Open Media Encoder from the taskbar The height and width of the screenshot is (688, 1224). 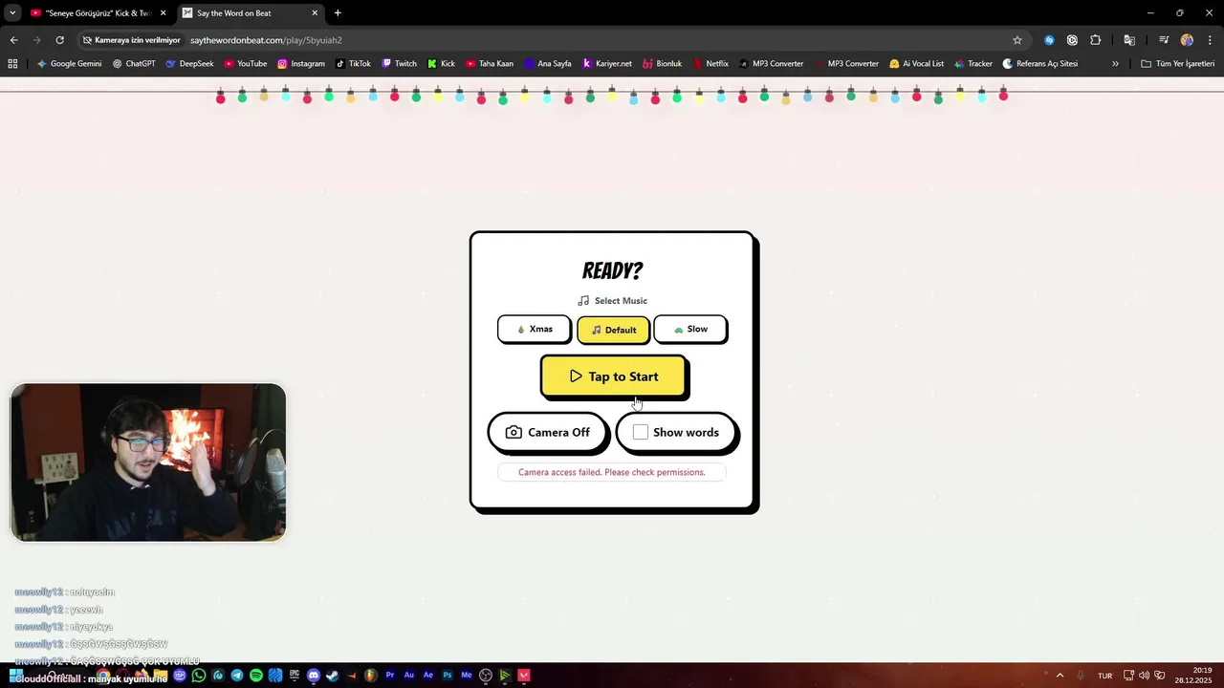click(467, 676)
